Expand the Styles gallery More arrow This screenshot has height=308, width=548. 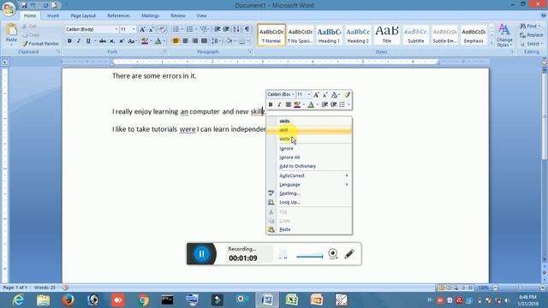coord(491,43)
